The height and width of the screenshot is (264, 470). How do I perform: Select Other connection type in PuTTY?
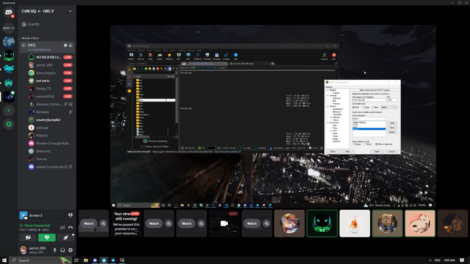(x=372, y=107)
